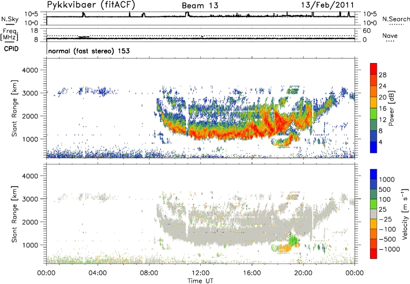
Task: Click the -25 value on velocity colorbar
Action: [385, 219]
